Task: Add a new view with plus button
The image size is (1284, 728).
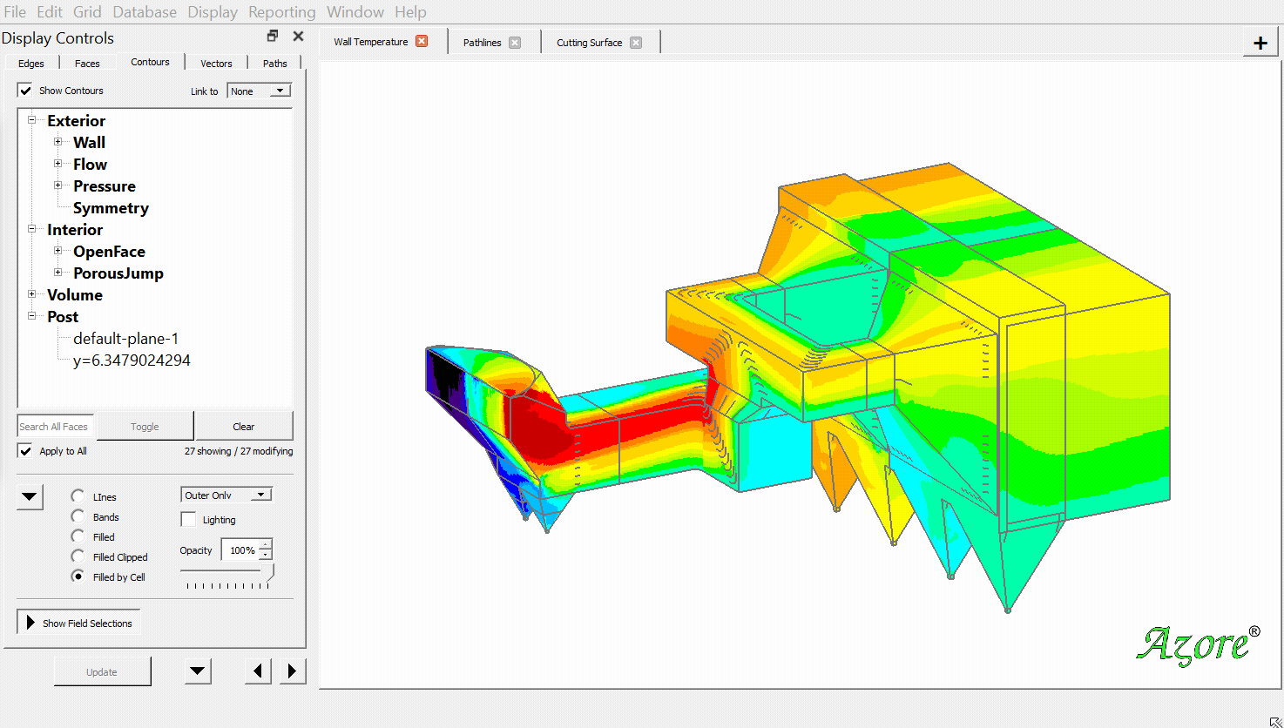Action: (1260, 44)
